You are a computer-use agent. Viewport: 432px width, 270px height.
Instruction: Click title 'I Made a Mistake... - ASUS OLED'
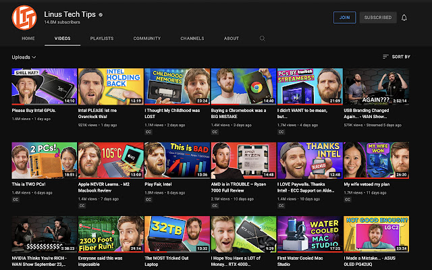[x=370, y=261]
